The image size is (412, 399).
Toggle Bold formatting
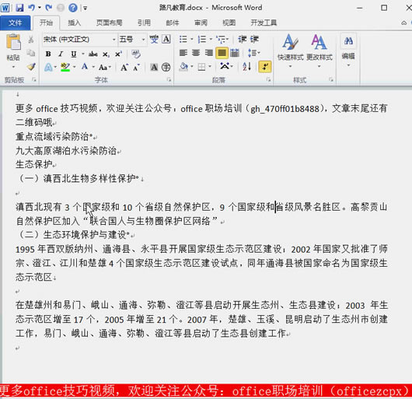48,54
